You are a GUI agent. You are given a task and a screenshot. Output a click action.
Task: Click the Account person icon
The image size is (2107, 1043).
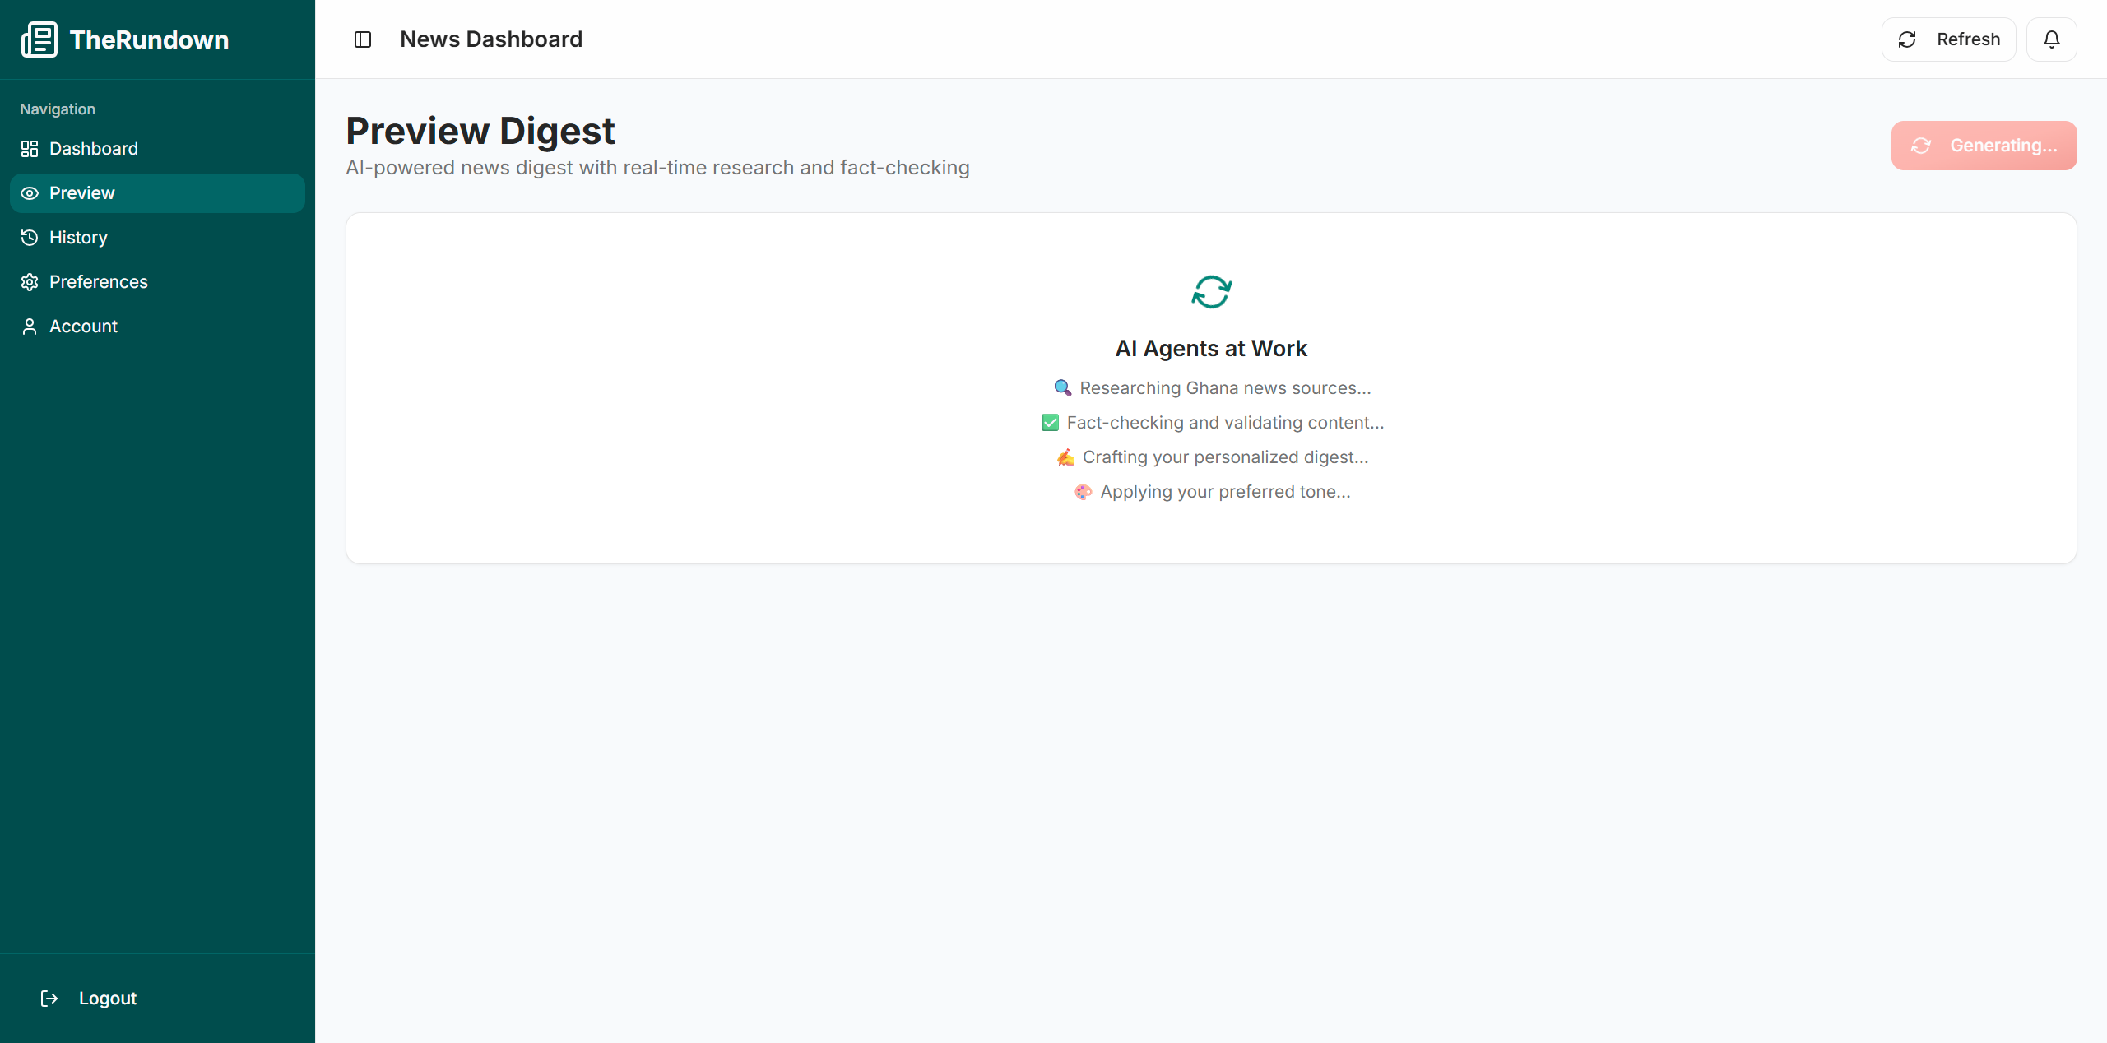coord(30,327)
